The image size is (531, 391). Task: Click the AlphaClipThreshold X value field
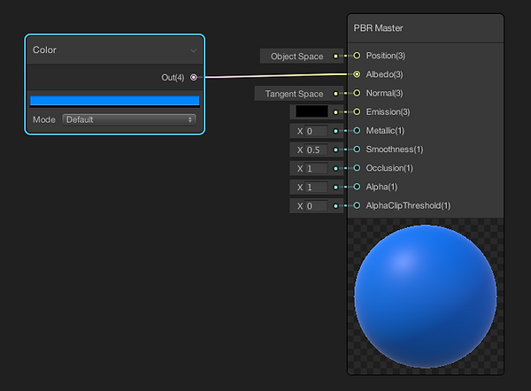(316, 206)
